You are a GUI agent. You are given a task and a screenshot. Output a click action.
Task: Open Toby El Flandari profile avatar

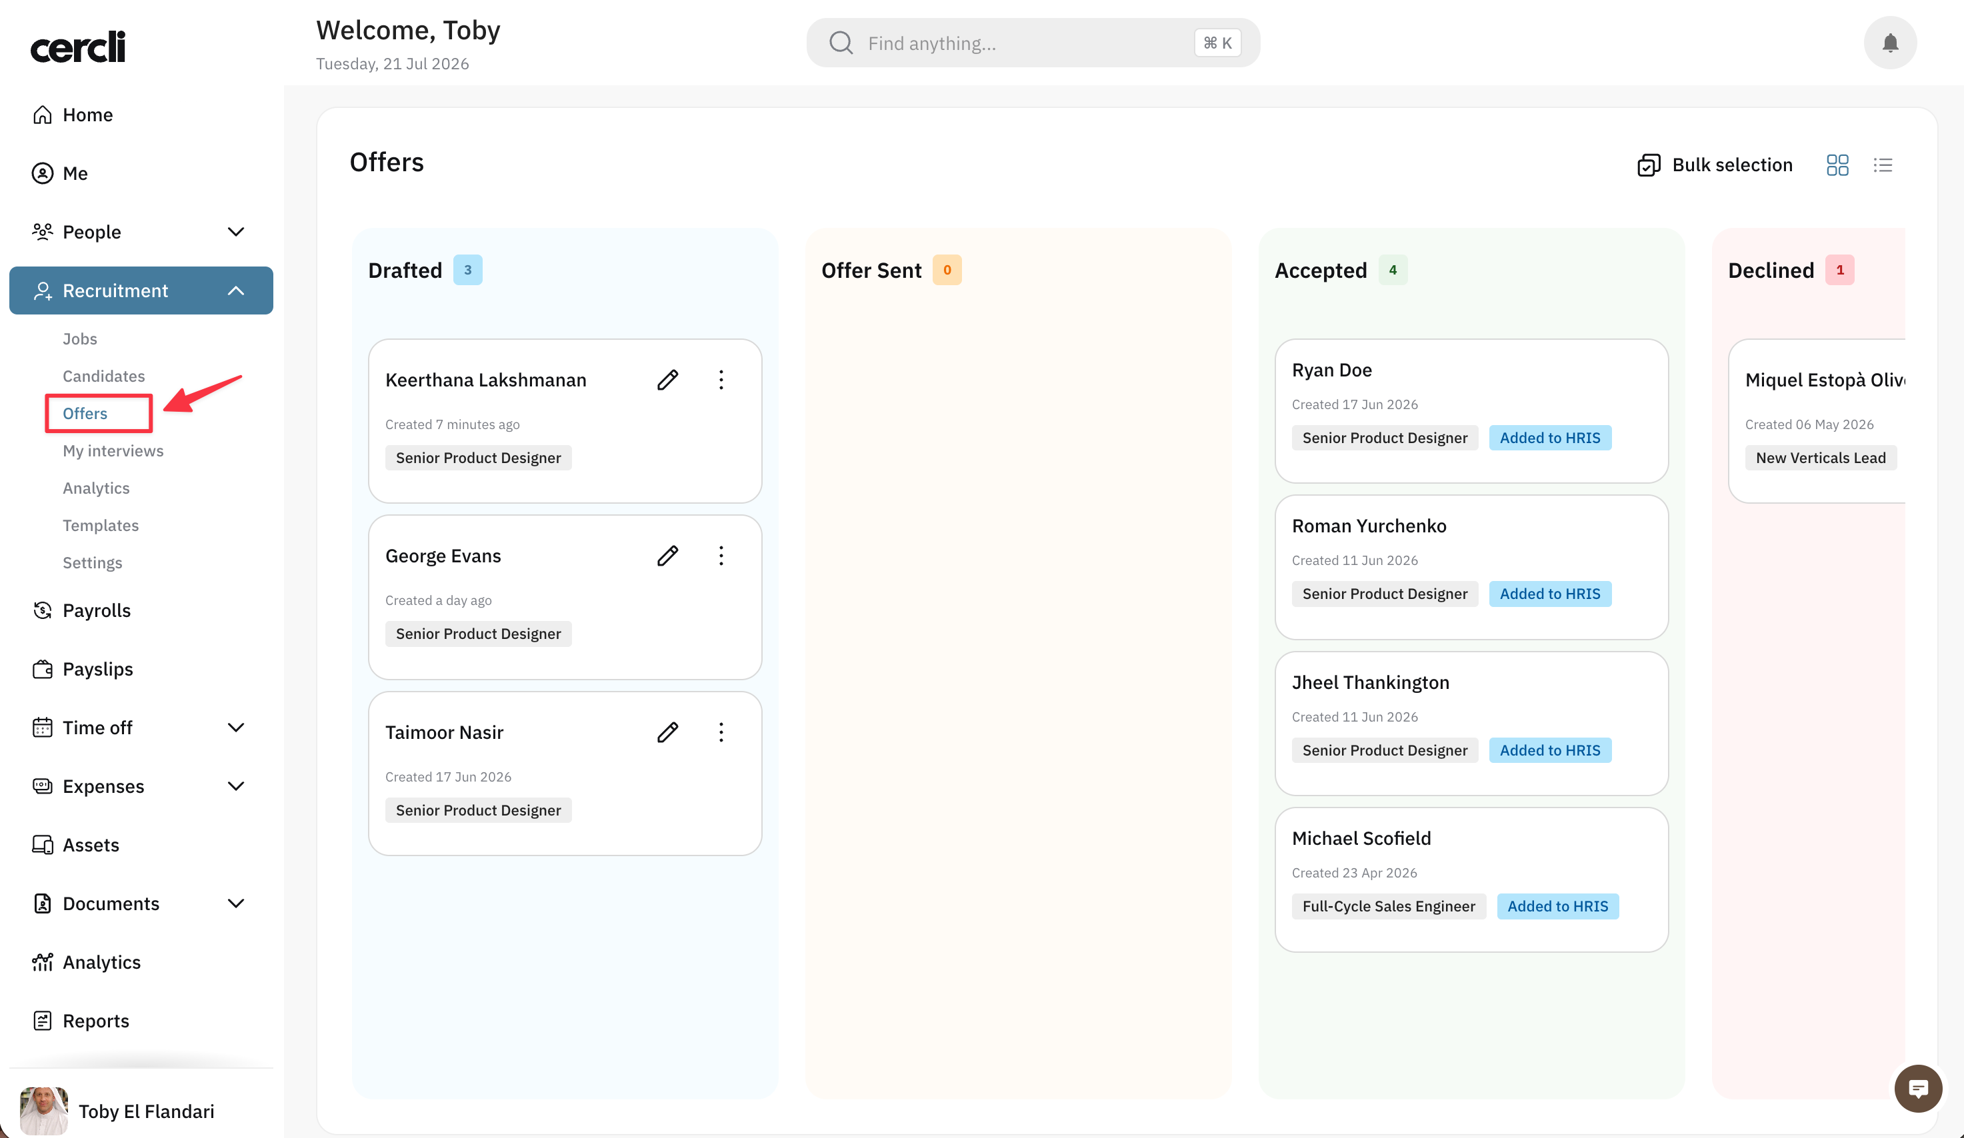point(43,1111)
